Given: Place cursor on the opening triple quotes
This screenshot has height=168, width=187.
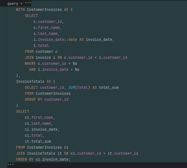Looking at the screenshot, I should 28,4.
